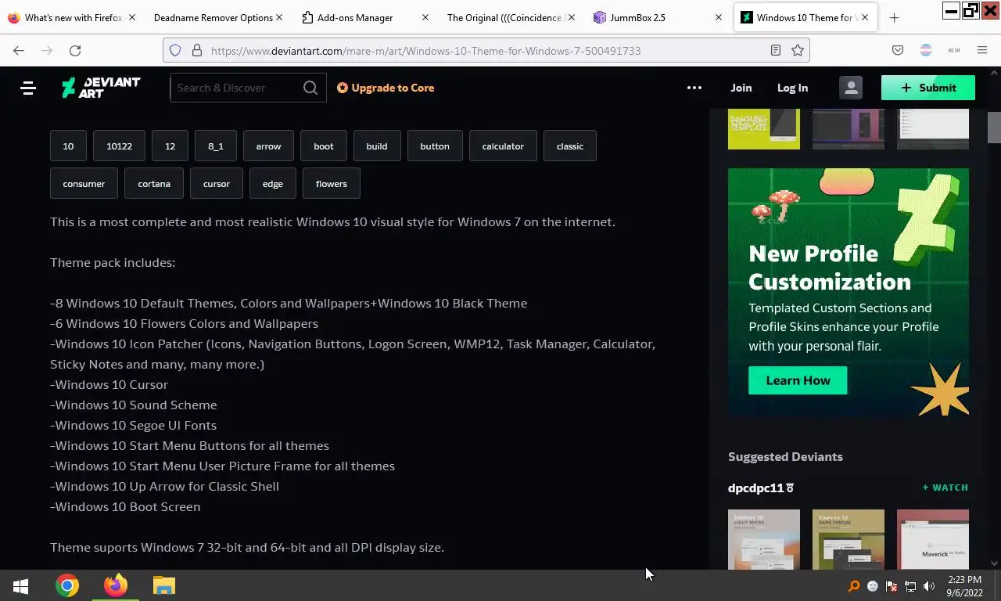Image resolution: width=1001 pixels, height=601 pixels.
Task: Click the Log In link
Action: pos(792,88)
